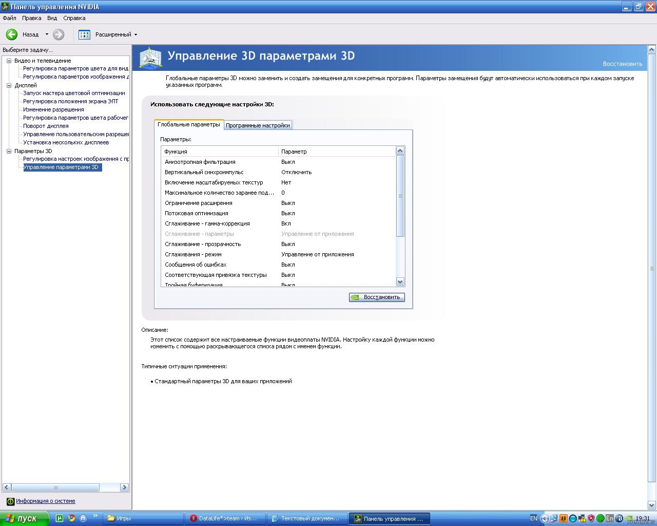Click the NVIDIA title bar icon
This screenshot has height=526, width=657.
5,7
